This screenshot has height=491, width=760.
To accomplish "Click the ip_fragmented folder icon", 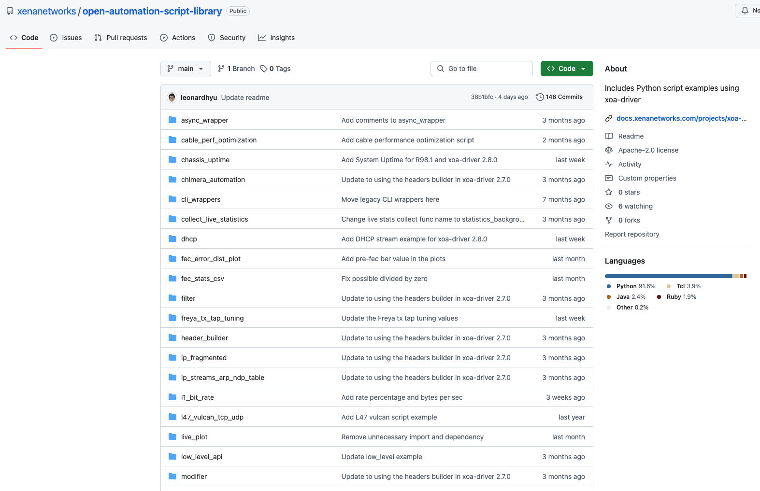I will click(x=172, y=357).
